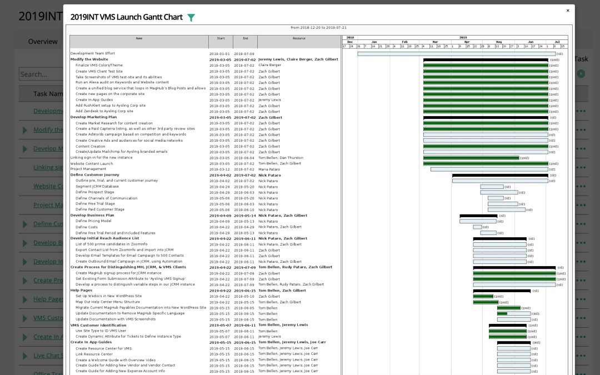Open the green filter funnel beside Gantt title
The width and height of the screenshot is (600, 375).
191,18
